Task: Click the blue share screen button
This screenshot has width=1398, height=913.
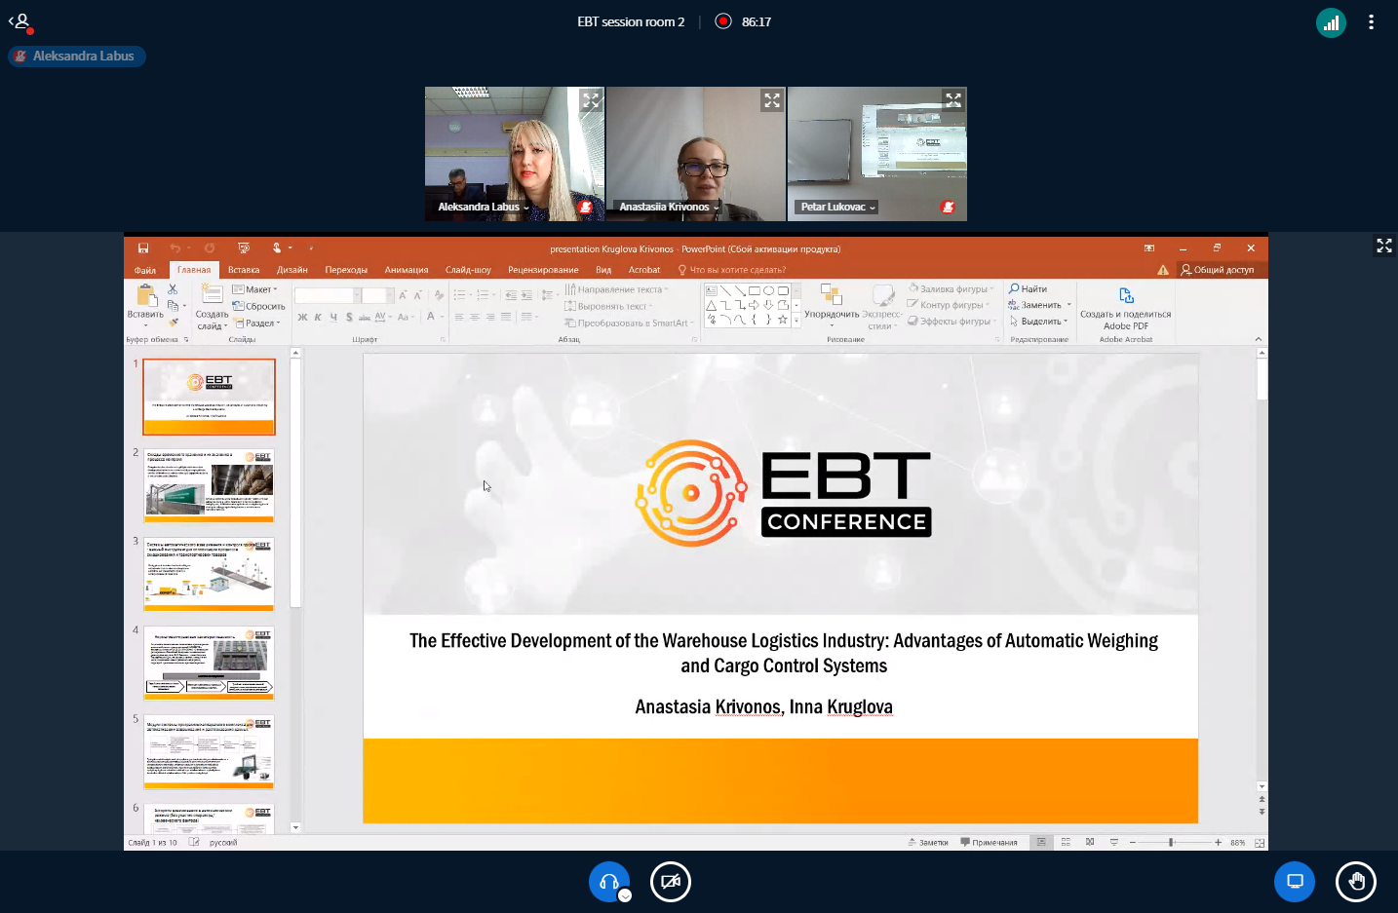Action: coord(1295,882)
